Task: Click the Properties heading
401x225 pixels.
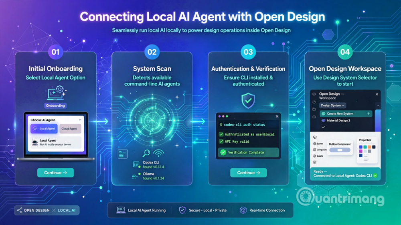Action: (x=365, y=140)
